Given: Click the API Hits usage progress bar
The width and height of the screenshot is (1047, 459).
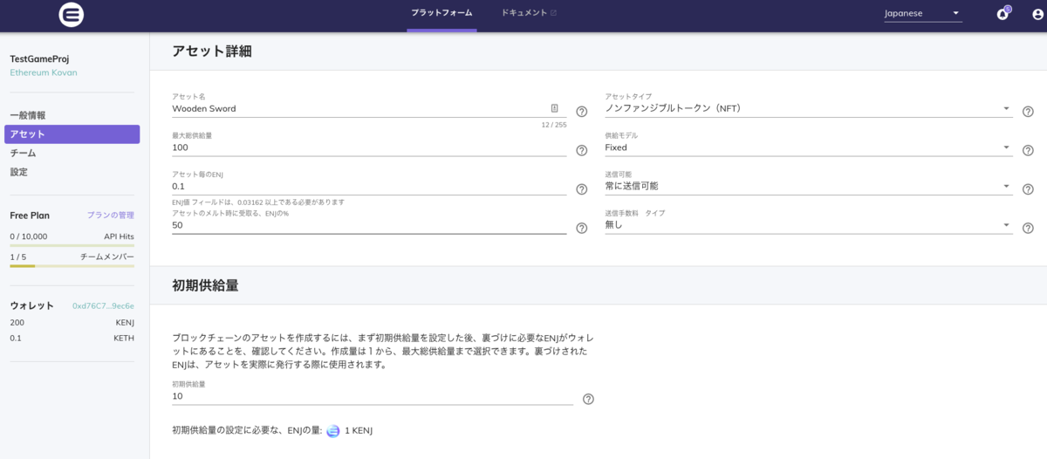Looking at the screenshot, I should 72,245.
